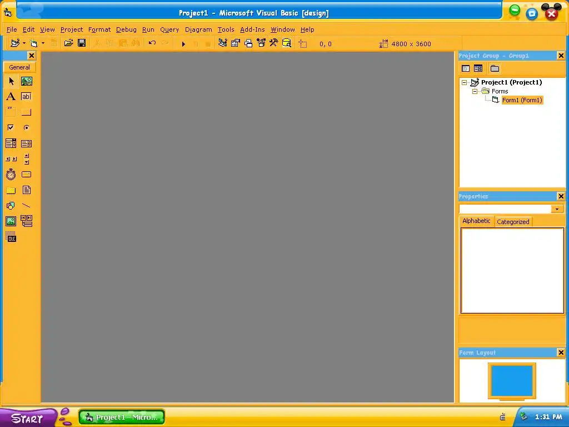Open Project Explorer from the toolbar
The width and height of the screenshot is (569, 427).
point(222,43)
